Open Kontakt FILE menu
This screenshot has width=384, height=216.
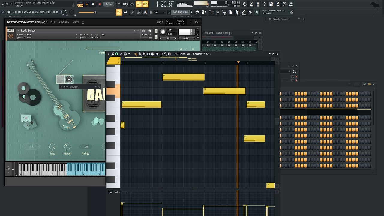point(53,22)
